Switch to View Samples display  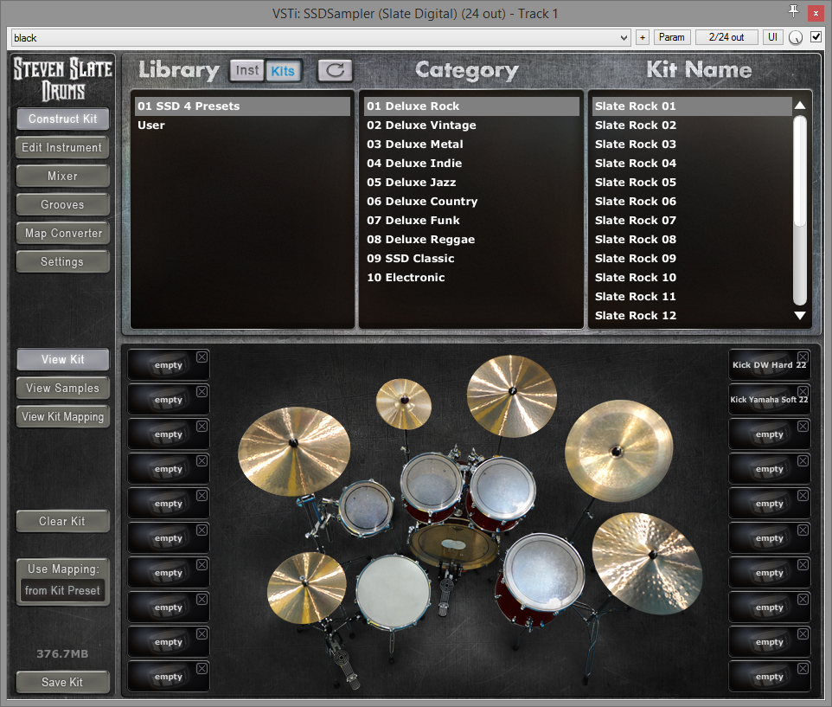click(x=62, y=388)
